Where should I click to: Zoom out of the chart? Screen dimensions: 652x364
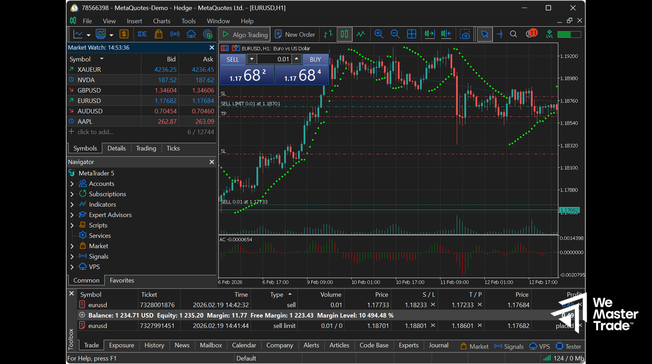(x=395, y=34)
